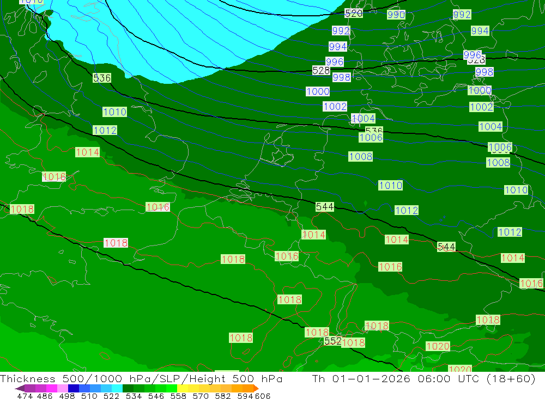Click the red '1014' label below blue 1012 left
Image resolution: width=545 pixels, height=399 pixels.
87,152
